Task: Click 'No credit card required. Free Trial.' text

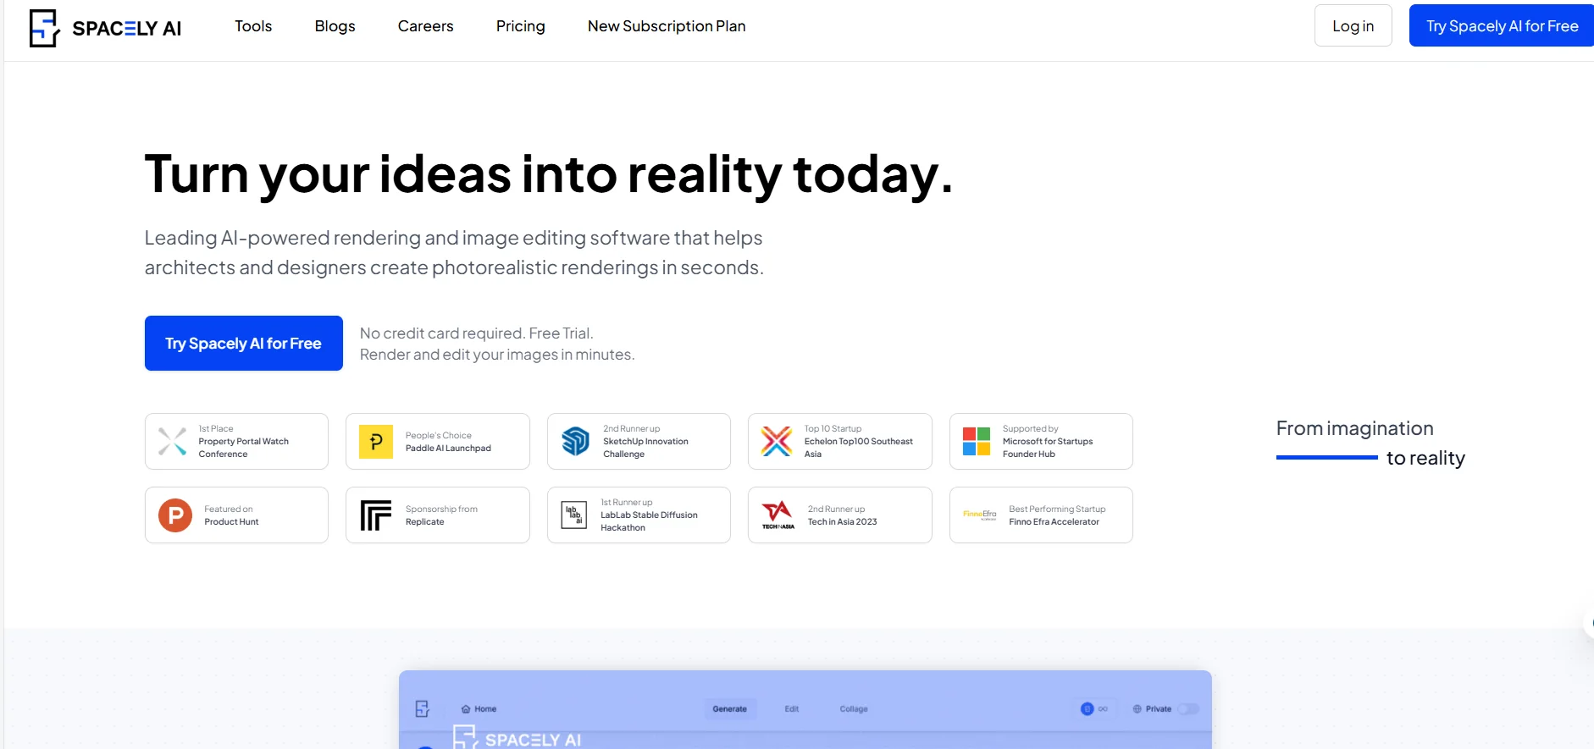Action: [476, 333]
